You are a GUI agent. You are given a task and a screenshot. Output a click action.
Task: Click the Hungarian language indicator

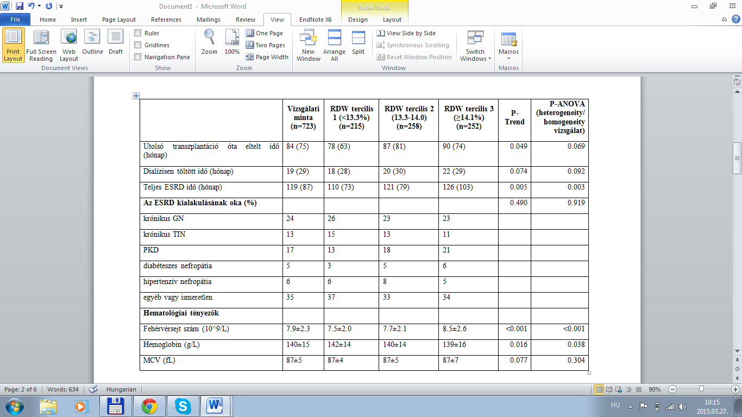click(121, 389)
